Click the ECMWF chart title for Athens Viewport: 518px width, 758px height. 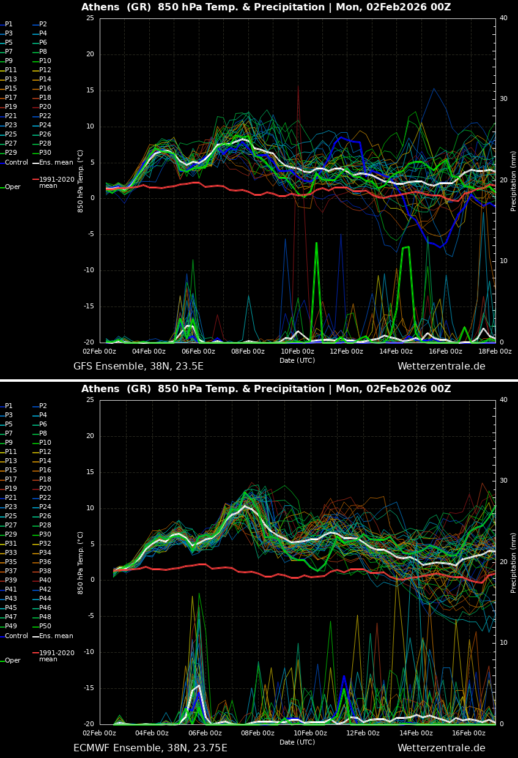[x=266, y=389]
